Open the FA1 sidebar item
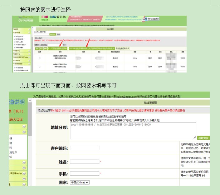Image resolution: width=220 pixels, height=195 pixels. 19,39
